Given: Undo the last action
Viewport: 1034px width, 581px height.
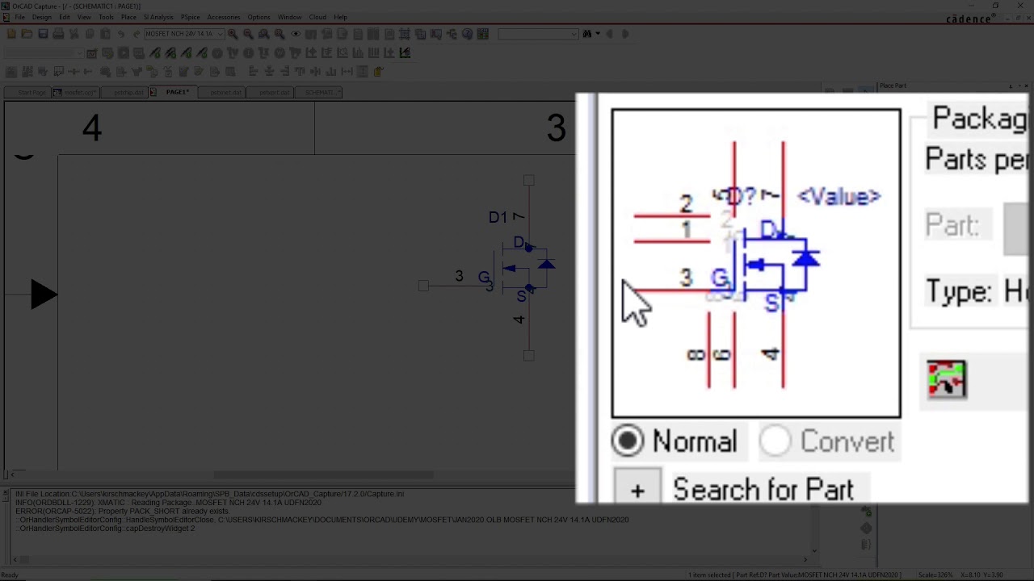Looking at the screenshot, I should pyautogui.click(x=120, y=34).
